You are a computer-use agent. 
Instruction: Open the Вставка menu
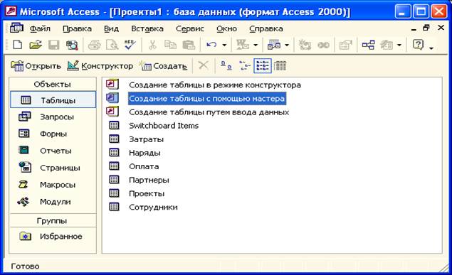[147, 28]
